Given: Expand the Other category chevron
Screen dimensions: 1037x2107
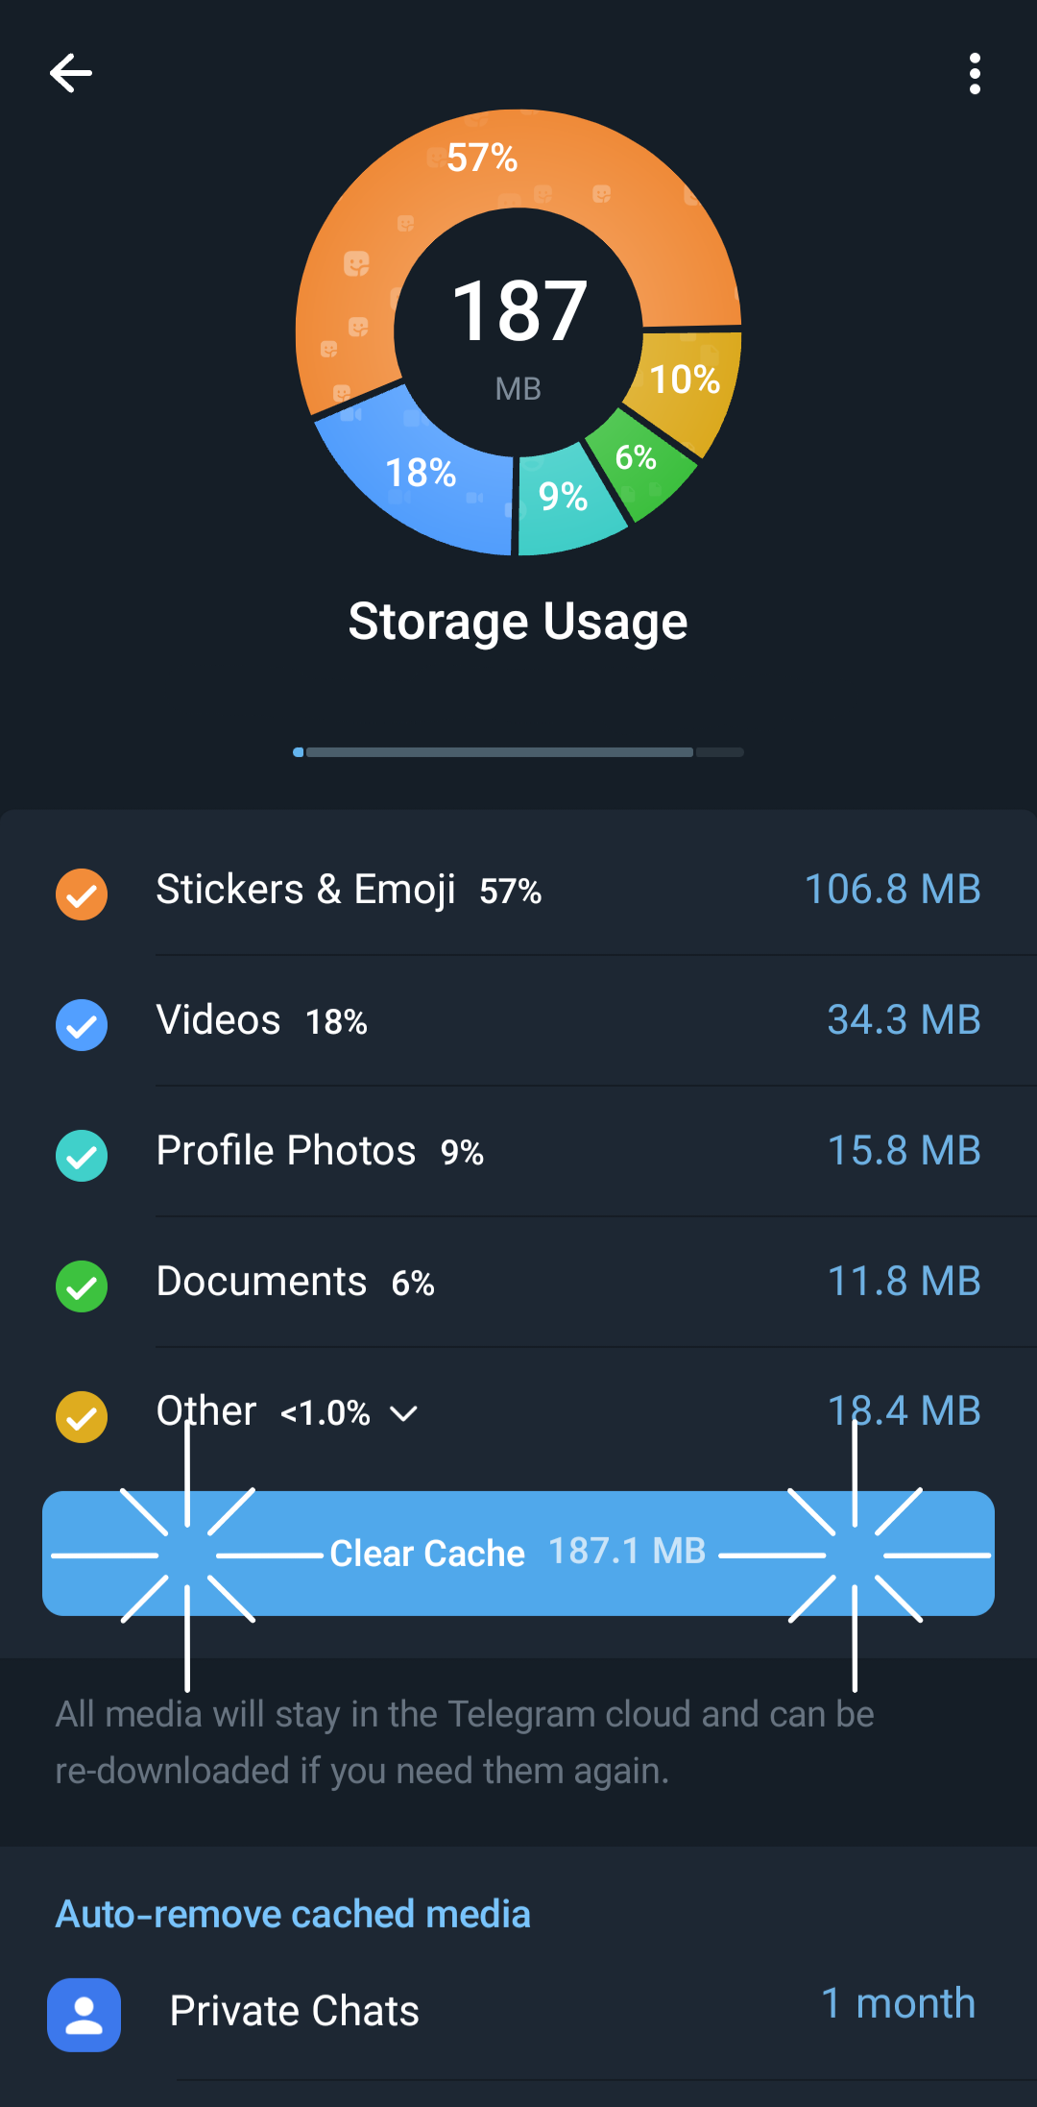Looking at the screenshot, I should pos(404,1413).
